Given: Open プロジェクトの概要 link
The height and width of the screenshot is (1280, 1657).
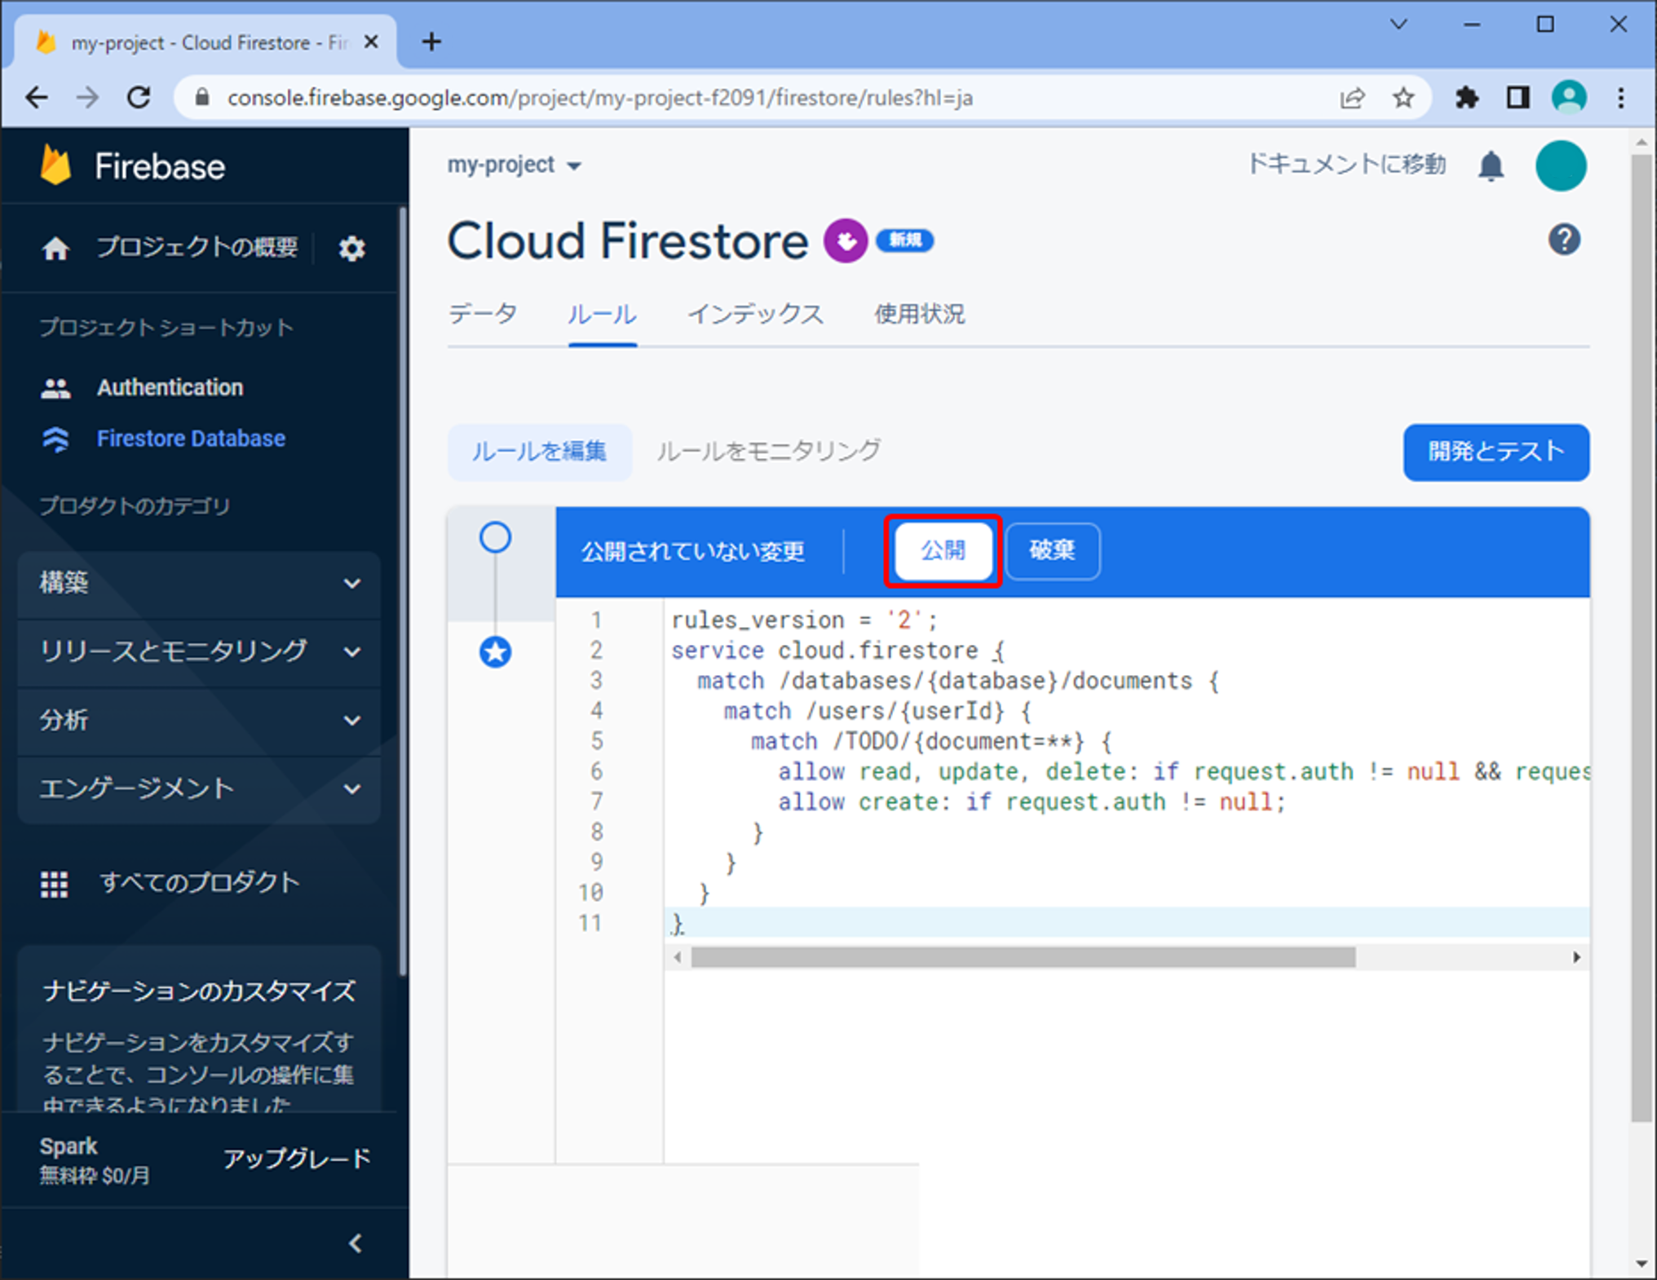Looking at the screenshot, I should pyautogui.click(x=197, y=247).
